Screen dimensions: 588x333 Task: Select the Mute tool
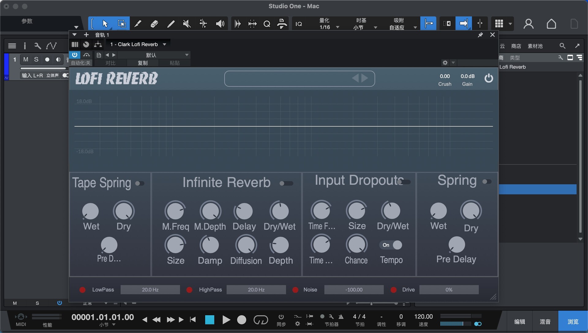click(x=187, y=24)
